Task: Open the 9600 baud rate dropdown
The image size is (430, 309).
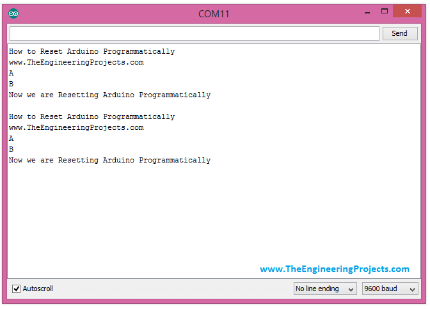Action: tap(390, 289)
